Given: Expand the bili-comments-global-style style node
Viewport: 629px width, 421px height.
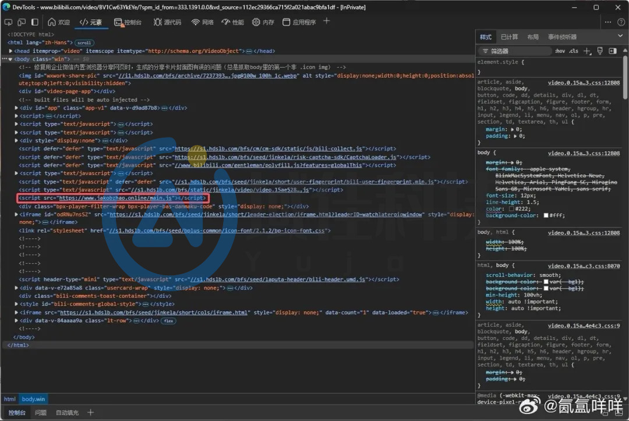Looking at the screenshot, I should coord(16,304).
